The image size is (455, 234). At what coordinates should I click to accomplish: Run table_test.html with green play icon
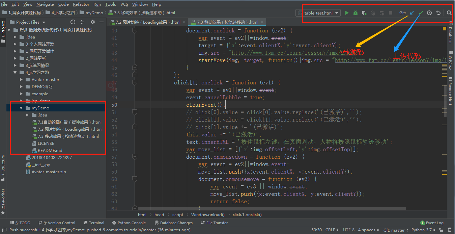347,13
